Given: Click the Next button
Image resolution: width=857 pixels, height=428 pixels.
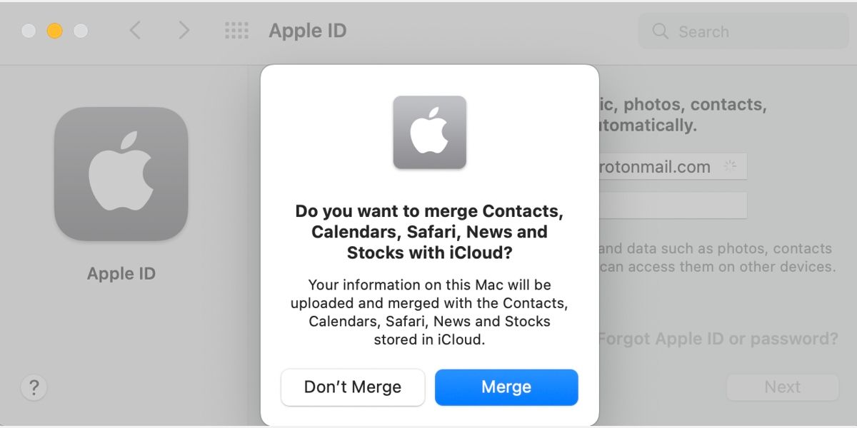Looking at the screenshot, I should point(783,387).
